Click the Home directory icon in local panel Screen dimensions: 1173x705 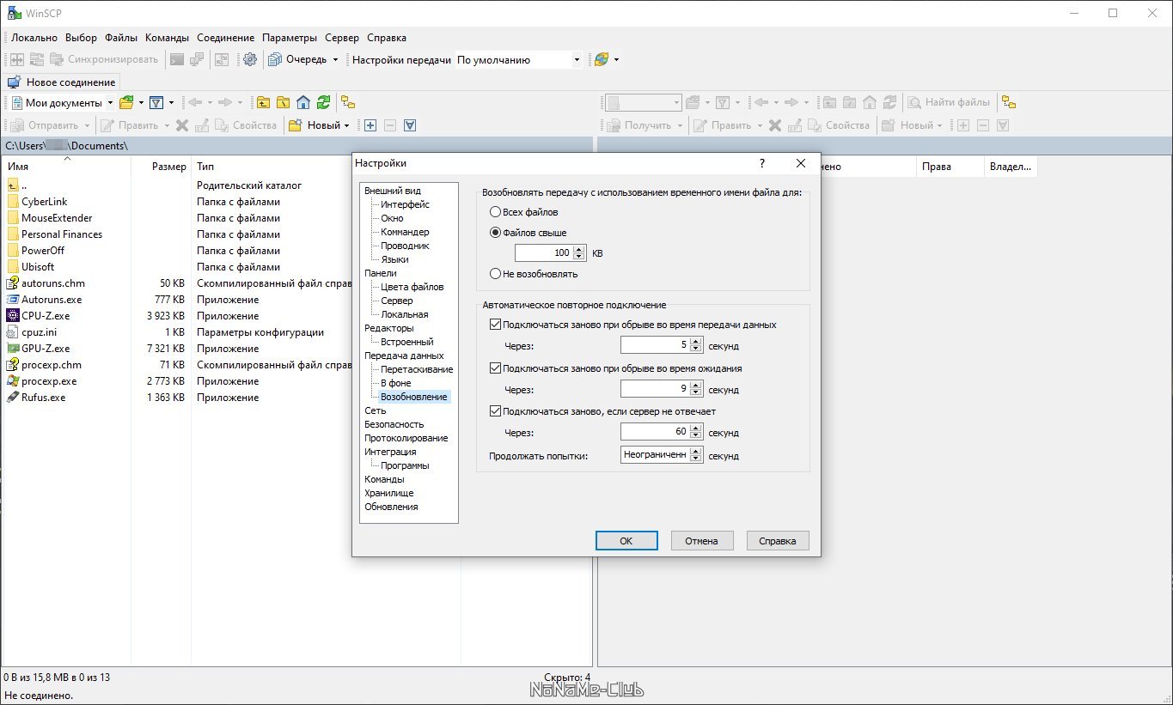coord(302,102)
